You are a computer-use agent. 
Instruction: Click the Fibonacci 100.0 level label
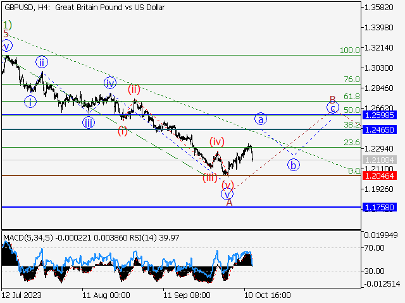(x=350, y=50)
